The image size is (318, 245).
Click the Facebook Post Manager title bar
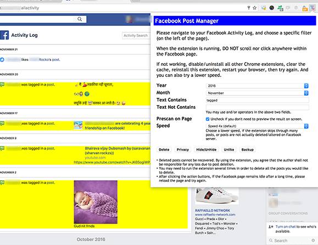tap(235, 21)
